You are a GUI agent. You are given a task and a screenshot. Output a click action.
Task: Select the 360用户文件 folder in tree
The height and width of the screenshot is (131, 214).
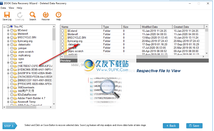point(26,91)
